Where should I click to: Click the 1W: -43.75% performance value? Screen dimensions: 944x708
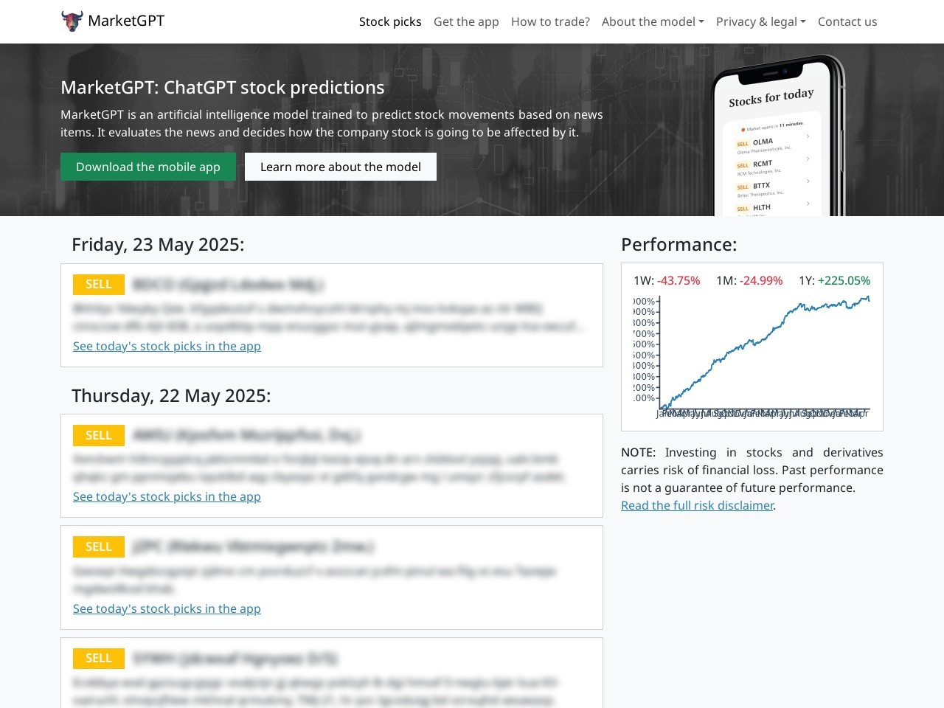[667, 280]
